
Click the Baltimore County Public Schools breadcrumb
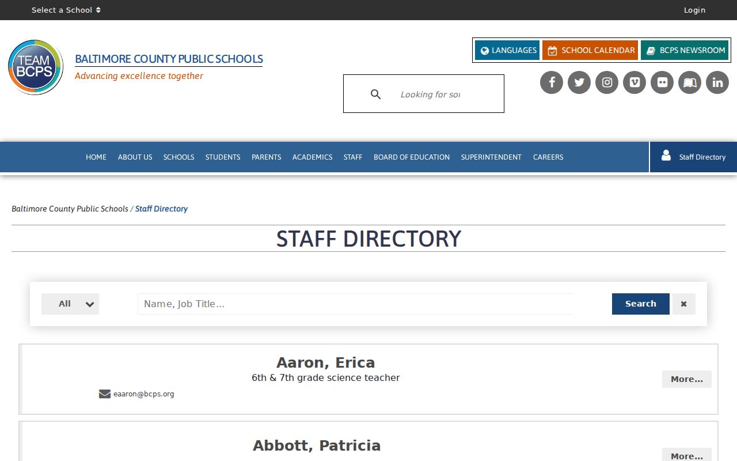pyautogui.click(x=70, y=209)
